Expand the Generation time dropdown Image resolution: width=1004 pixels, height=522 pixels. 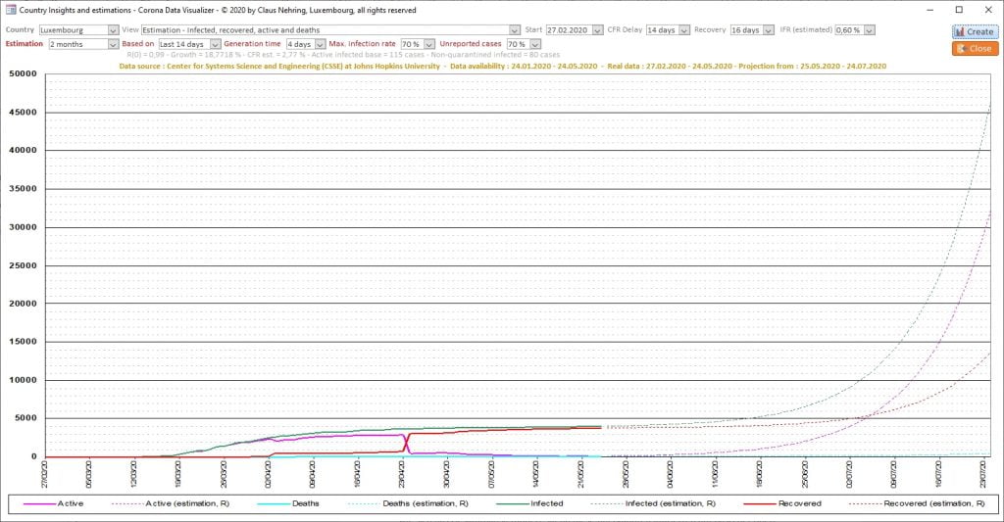(x=319, y=44)
